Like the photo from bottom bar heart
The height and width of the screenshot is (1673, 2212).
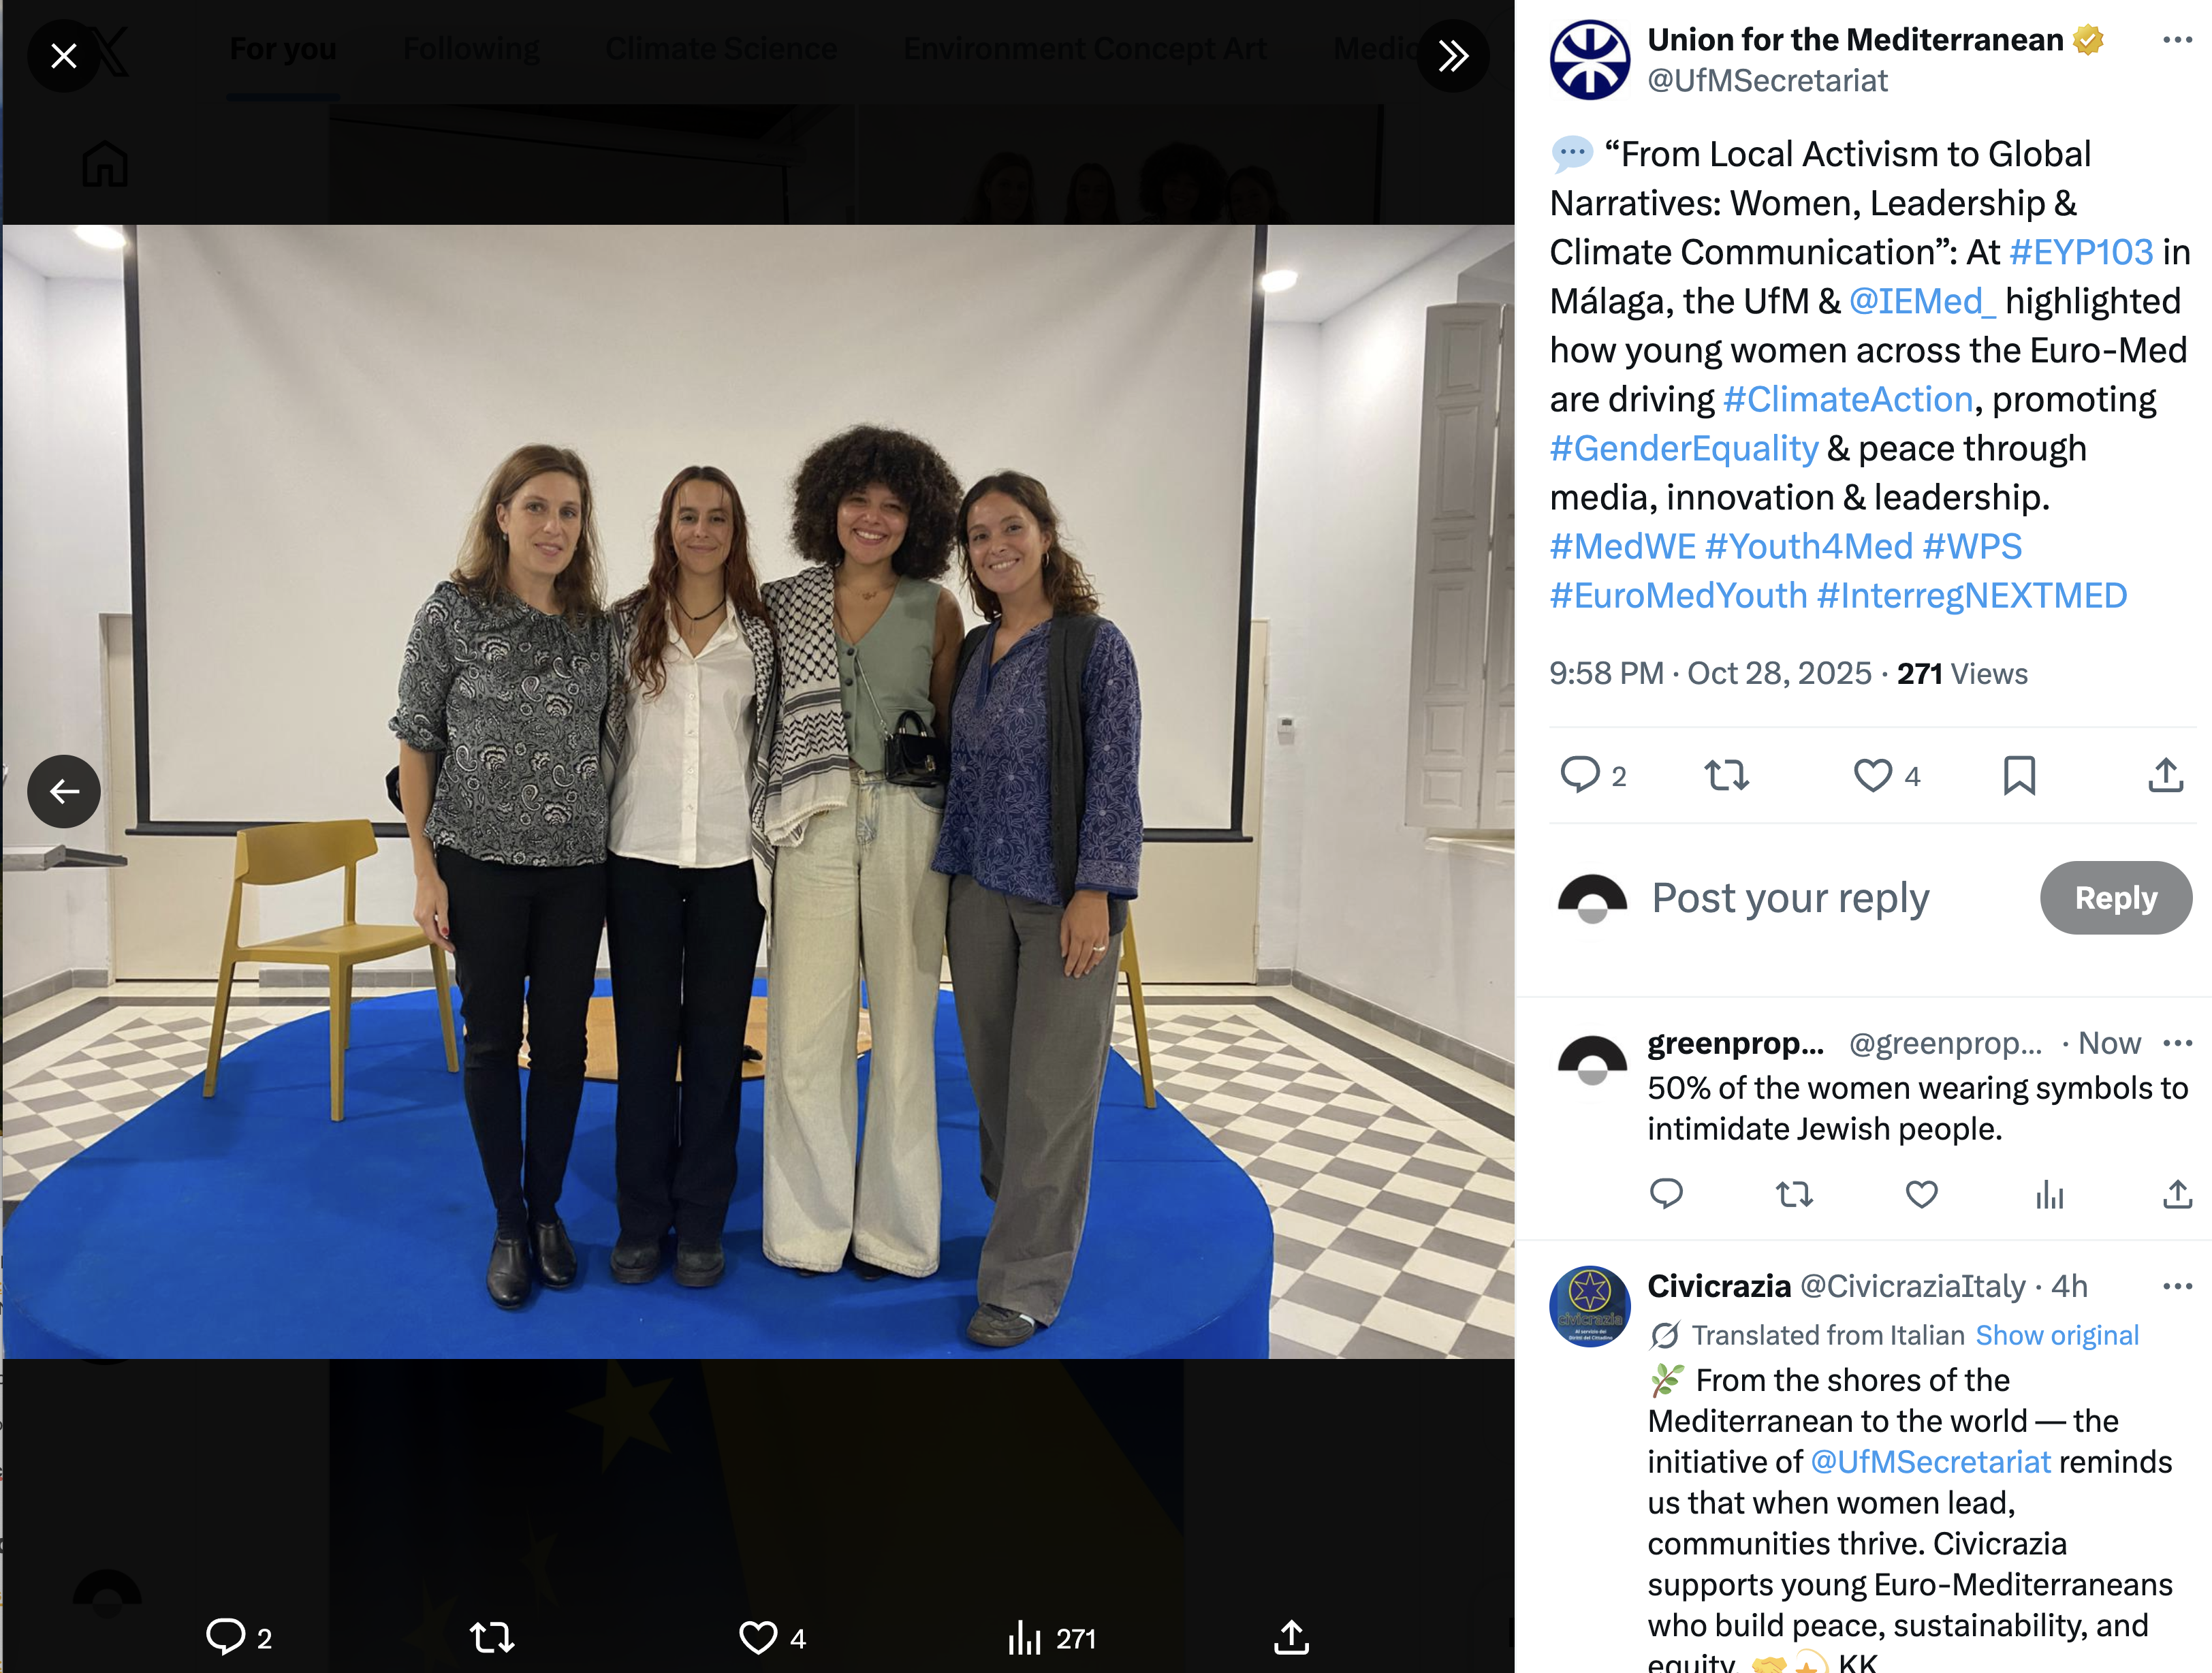(x=757, y=1638)
